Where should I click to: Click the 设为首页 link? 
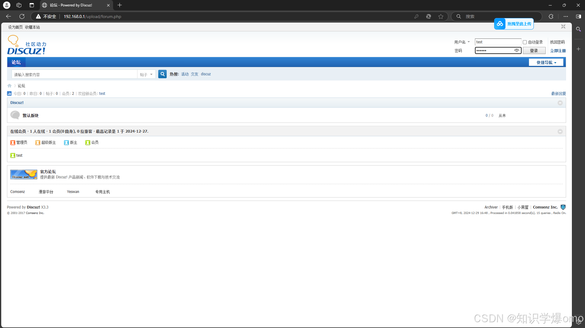[15, 27]
